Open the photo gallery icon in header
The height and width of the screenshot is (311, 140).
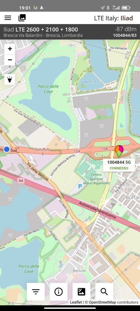coord(22,18)
